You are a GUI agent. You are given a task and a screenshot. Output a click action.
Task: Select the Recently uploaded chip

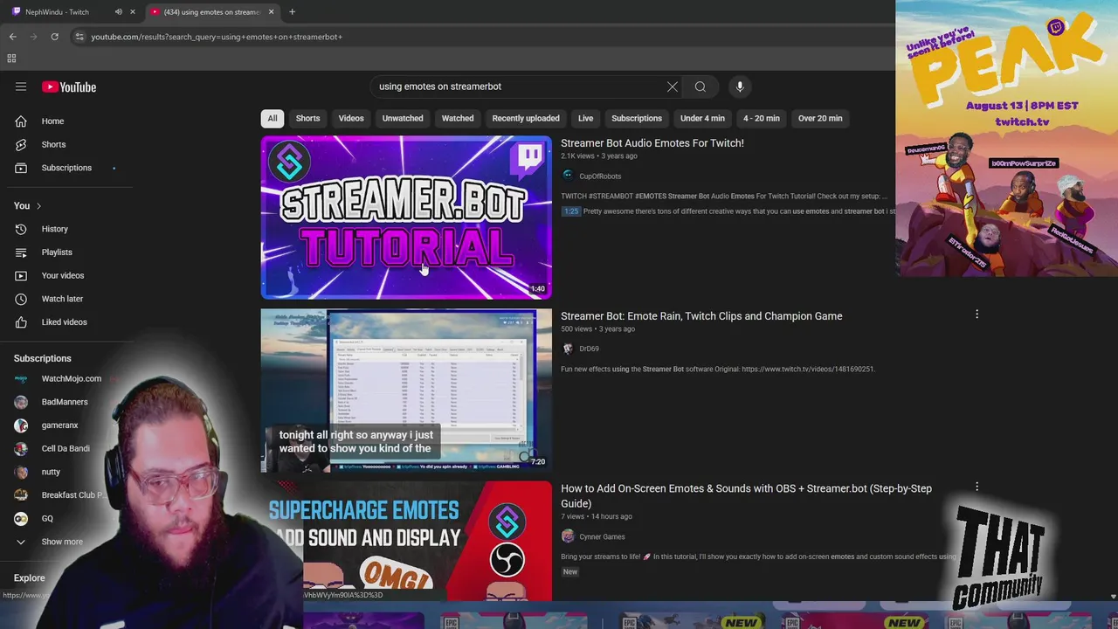[x=526, y=119]
